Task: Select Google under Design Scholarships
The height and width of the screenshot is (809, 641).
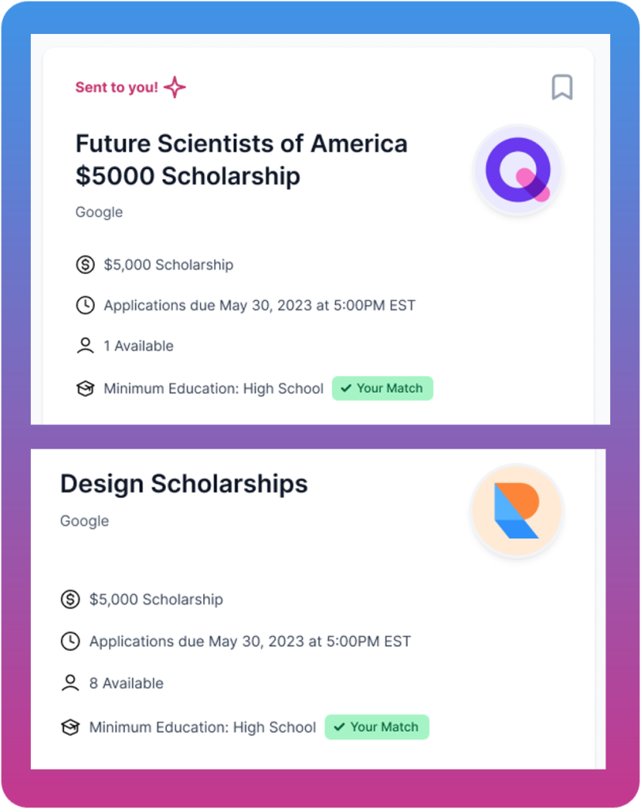Action: [85, 521]
